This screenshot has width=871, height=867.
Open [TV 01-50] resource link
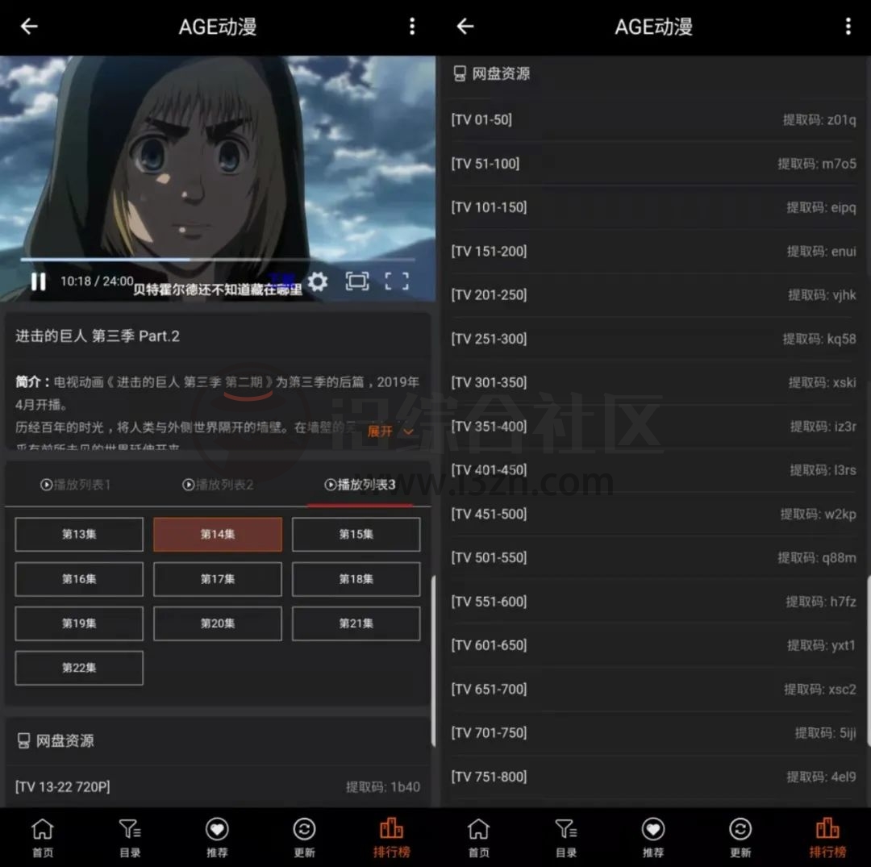point(481,119)
